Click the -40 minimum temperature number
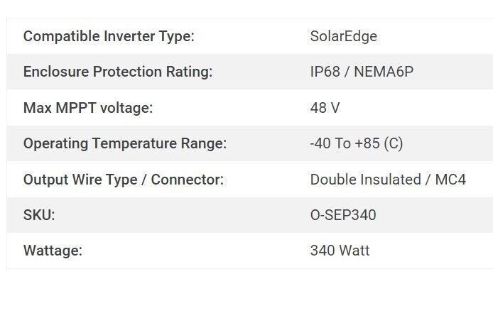 point(320,143)
